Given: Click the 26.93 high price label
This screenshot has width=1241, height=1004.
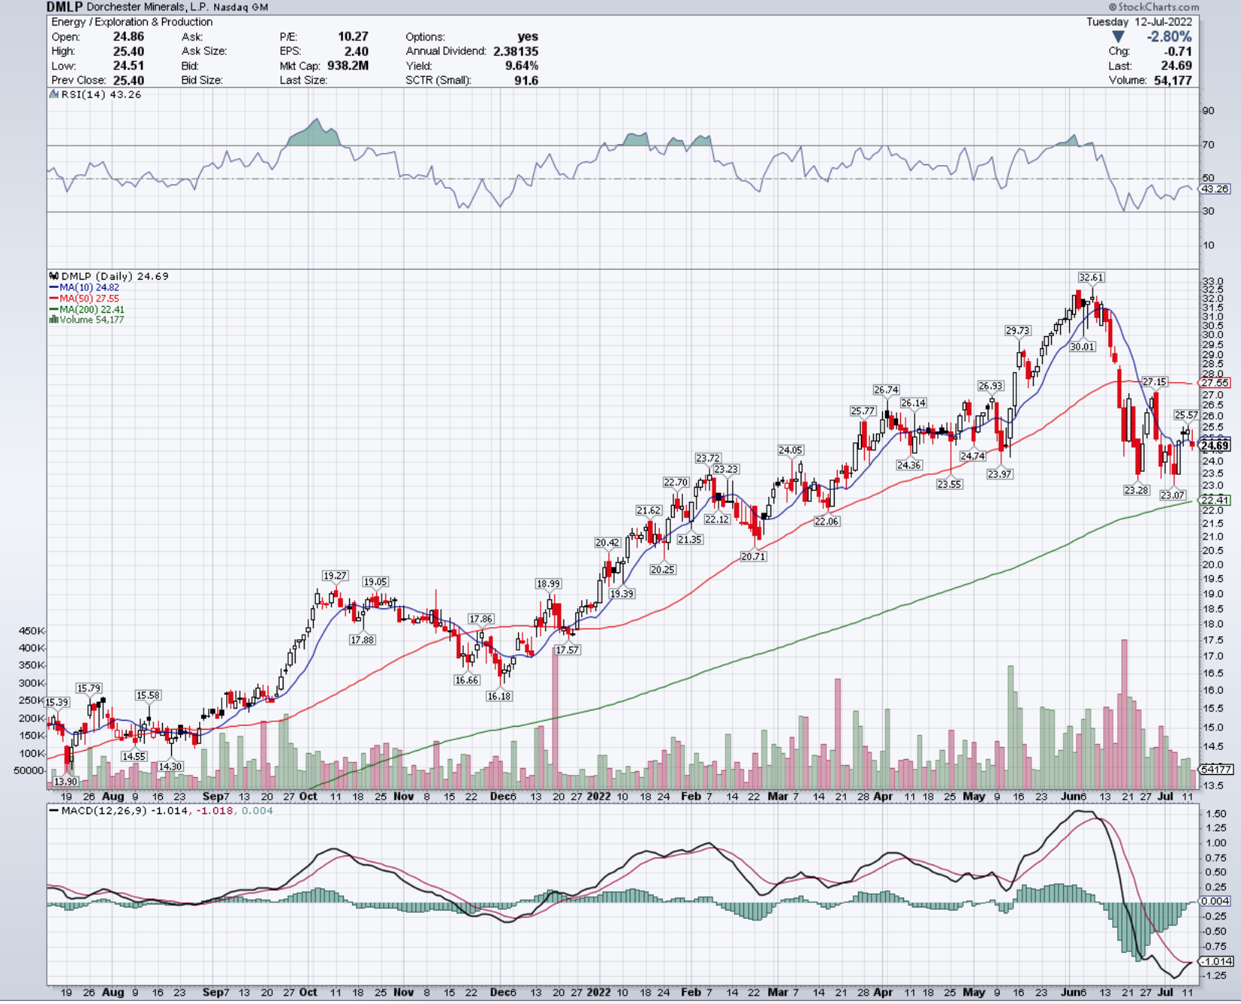Looking at the screenshot, I should [x=991, y=385].
